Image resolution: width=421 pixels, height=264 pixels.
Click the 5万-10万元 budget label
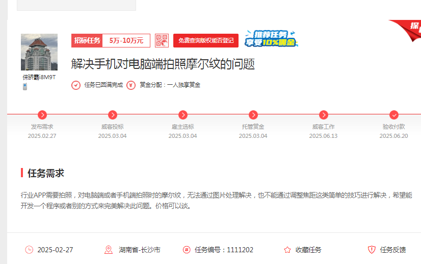pyautogui.click(x=126, y=41)
